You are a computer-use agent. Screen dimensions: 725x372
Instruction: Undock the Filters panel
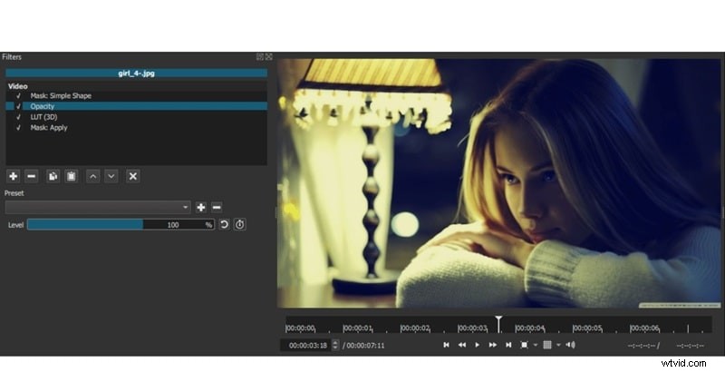coord(260,56)
